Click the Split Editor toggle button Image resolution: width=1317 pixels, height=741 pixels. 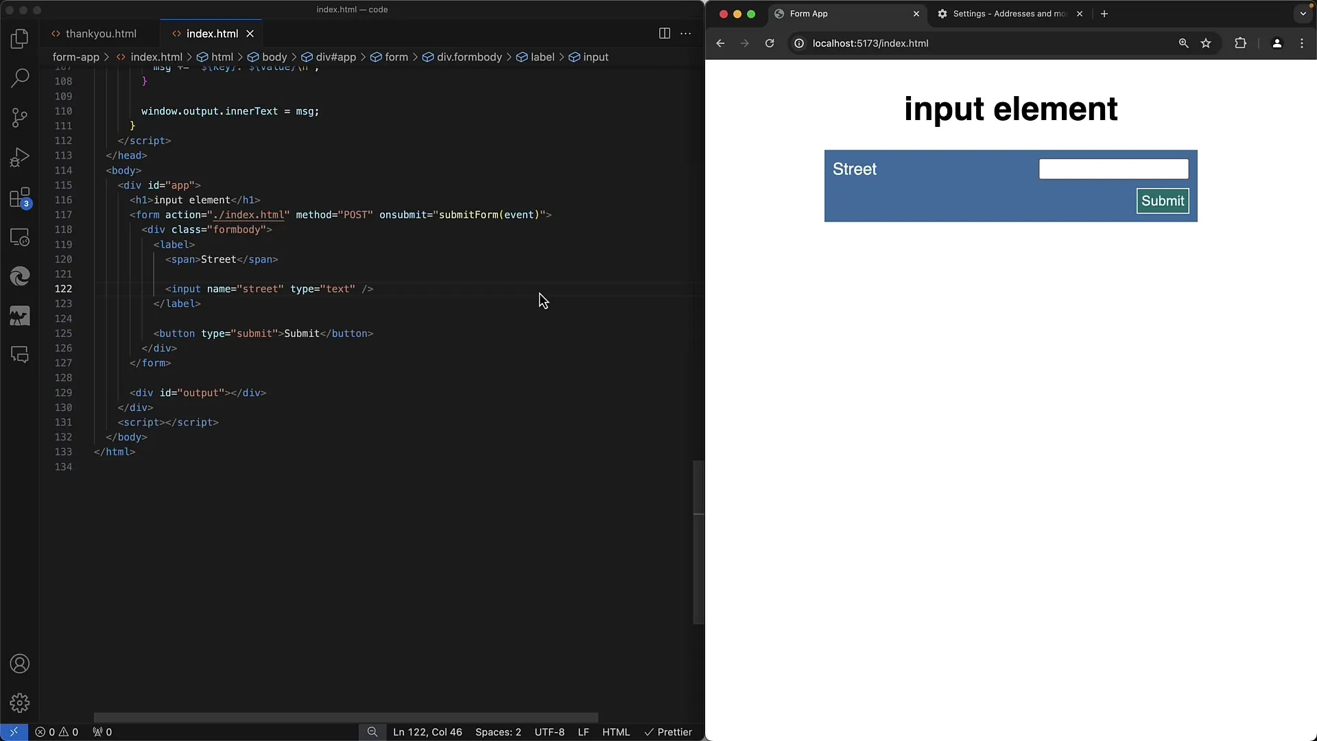coord(665,32)
